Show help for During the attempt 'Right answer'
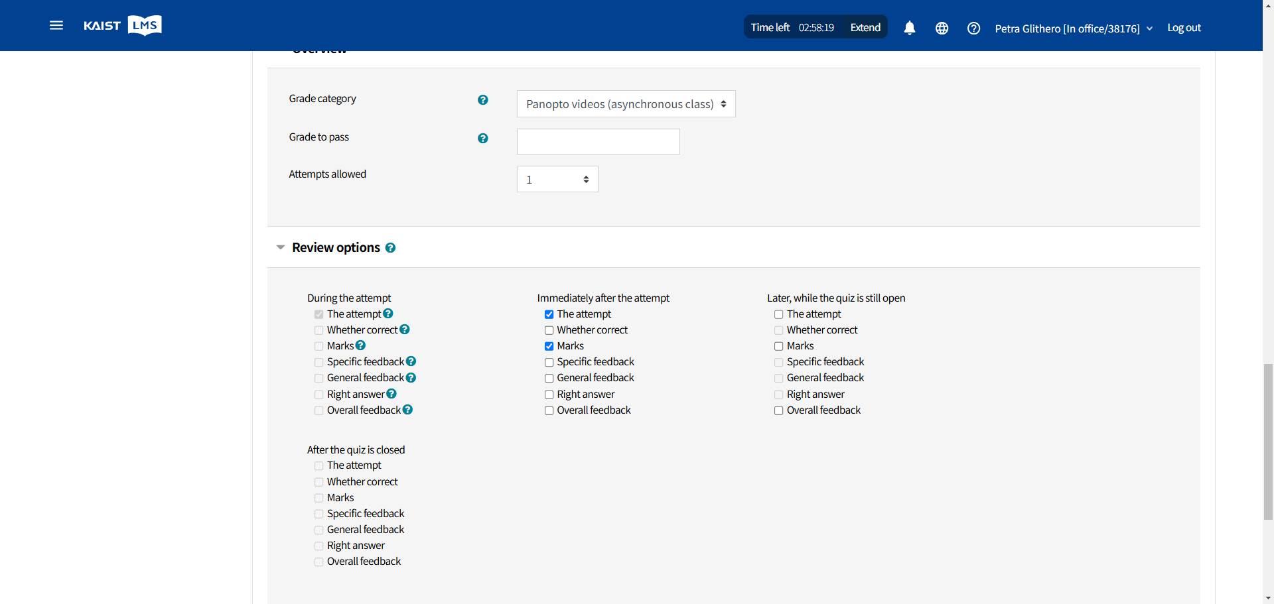 click(391, 394)
